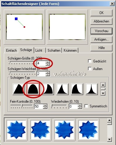Viewport: 116px width, 145px height.
Task: Choose the rounded dome bevel type
Action: pyautogui.click(x=33, y=89)
